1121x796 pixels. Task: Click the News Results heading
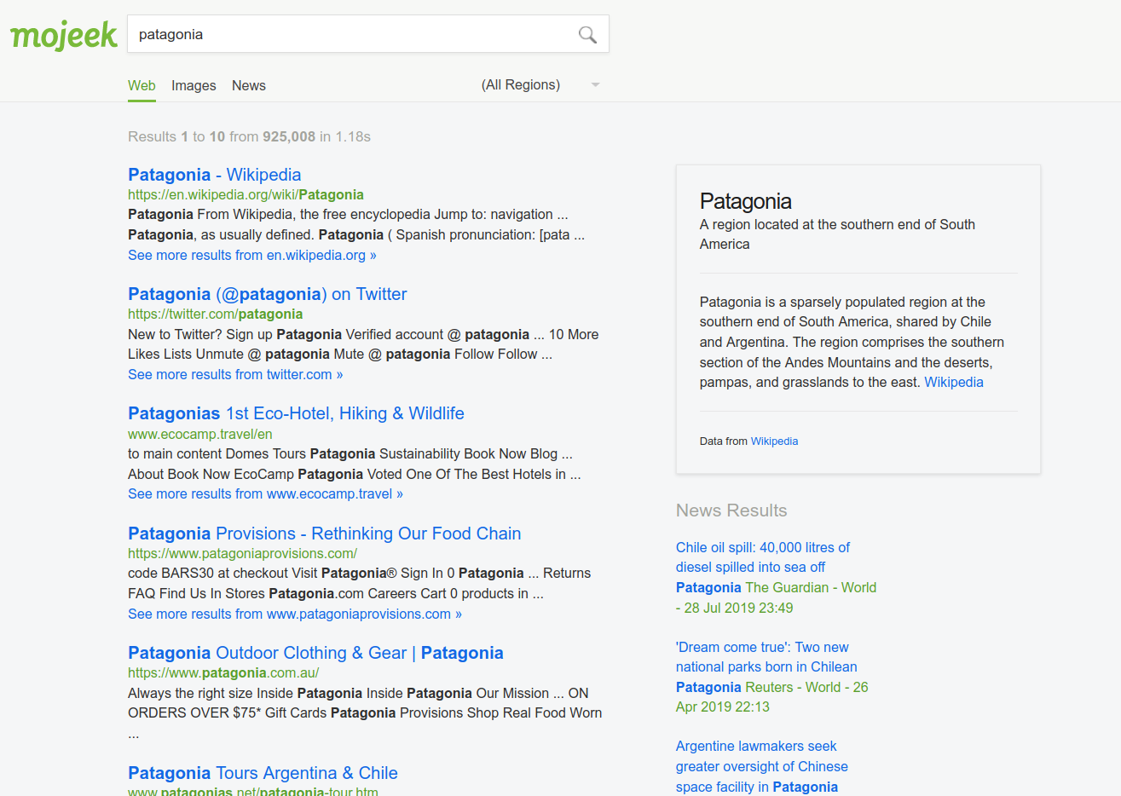click(x=731, y=510)
